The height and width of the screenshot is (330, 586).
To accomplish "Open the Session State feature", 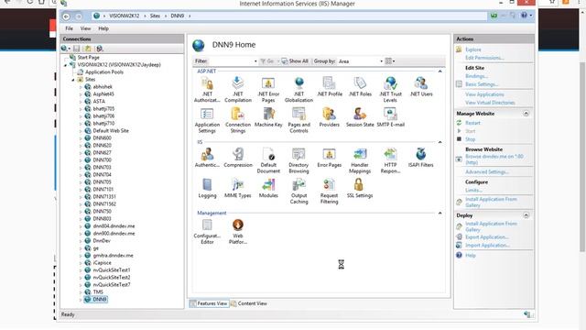I will (360, 117).
